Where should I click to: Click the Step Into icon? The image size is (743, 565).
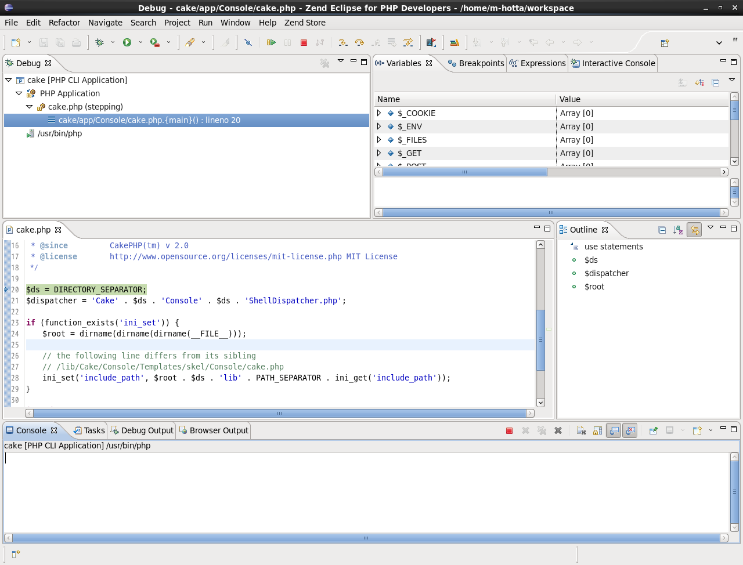pos(343,42)
